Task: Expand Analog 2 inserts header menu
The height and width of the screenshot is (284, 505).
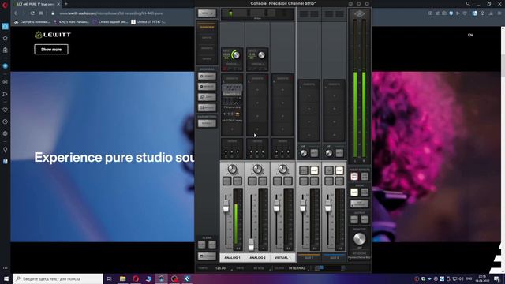Action: coord(257,78)
